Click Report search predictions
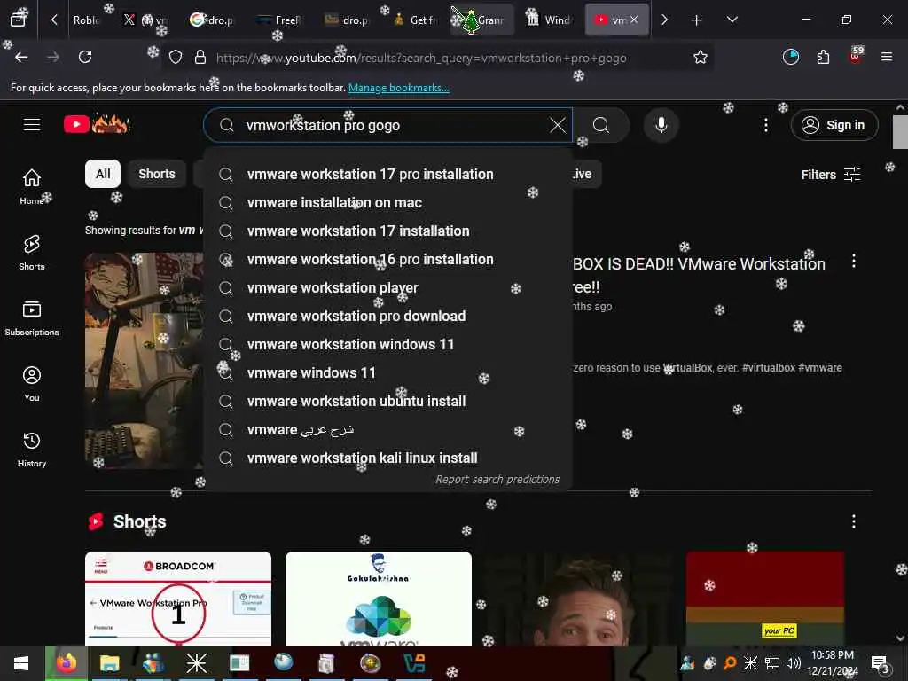Viewport: 908px width, 681px height. point(497,480)
